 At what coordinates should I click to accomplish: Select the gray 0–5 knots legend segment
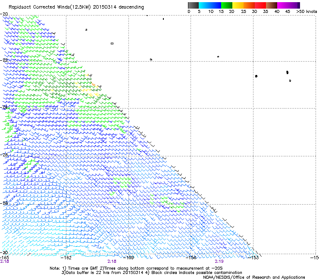[x=193, y=5]
